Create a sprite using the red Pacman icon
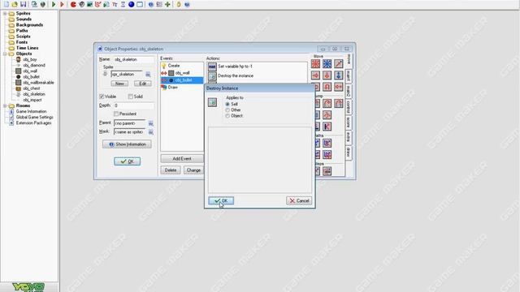The width and height of the screenshot is (520, 292). (x=73, y=4)
